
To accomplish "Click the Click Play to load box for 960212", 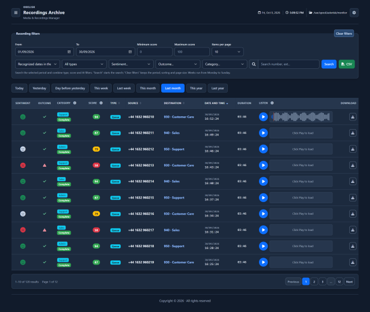I will pos(301,149).
